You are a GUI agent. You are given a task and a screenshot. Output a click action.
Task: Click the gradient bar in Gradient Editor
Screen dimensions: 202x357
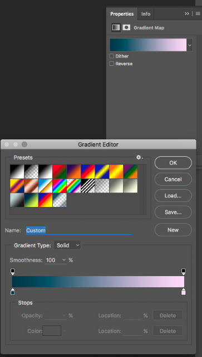point(98,282)
